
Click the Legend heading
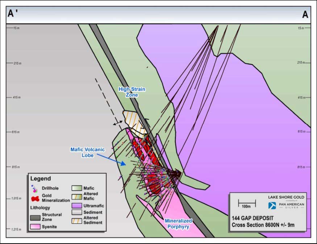(x=41, y=179)
